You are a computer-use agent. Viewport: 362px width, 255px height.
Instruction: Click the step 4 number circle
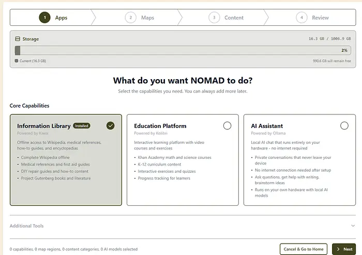(301, 18)
